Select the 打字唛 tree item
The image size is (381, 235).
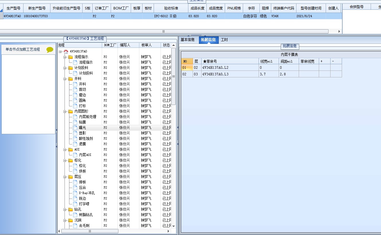[84, 204]
